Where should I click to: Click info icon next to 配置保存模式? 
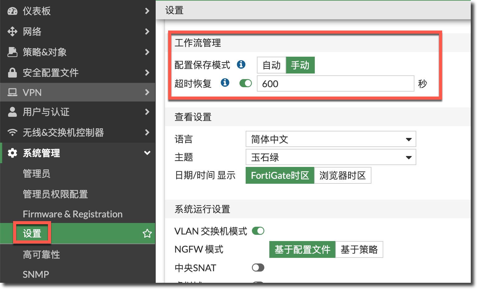241,64
